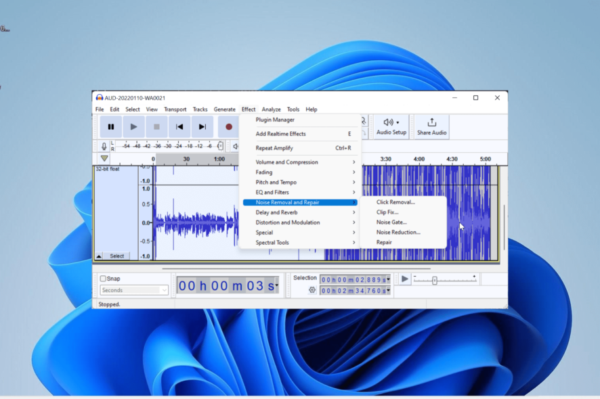The image size is (600, 399).
Task: Open the Seconds snap unit dropdown
Action: (x=134, y=290)
